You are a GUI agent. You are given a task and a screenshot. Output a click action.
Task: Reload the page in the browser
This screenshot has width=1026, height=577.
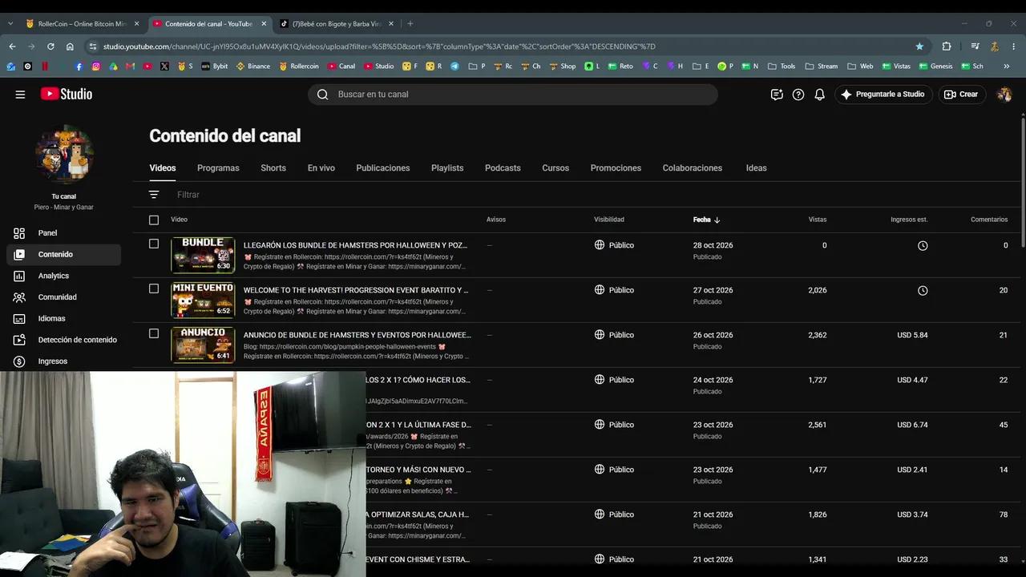tap(50, 46)
